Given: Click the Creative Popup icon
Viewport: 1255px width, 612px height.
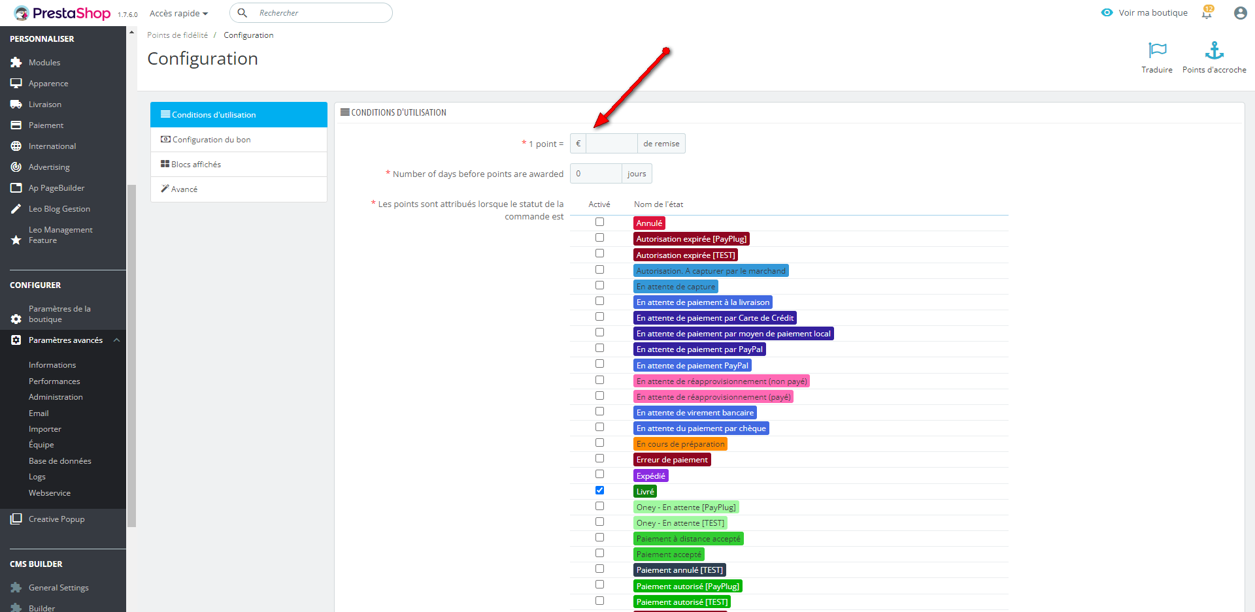Looking at the screenshot, I should [16, 519].
